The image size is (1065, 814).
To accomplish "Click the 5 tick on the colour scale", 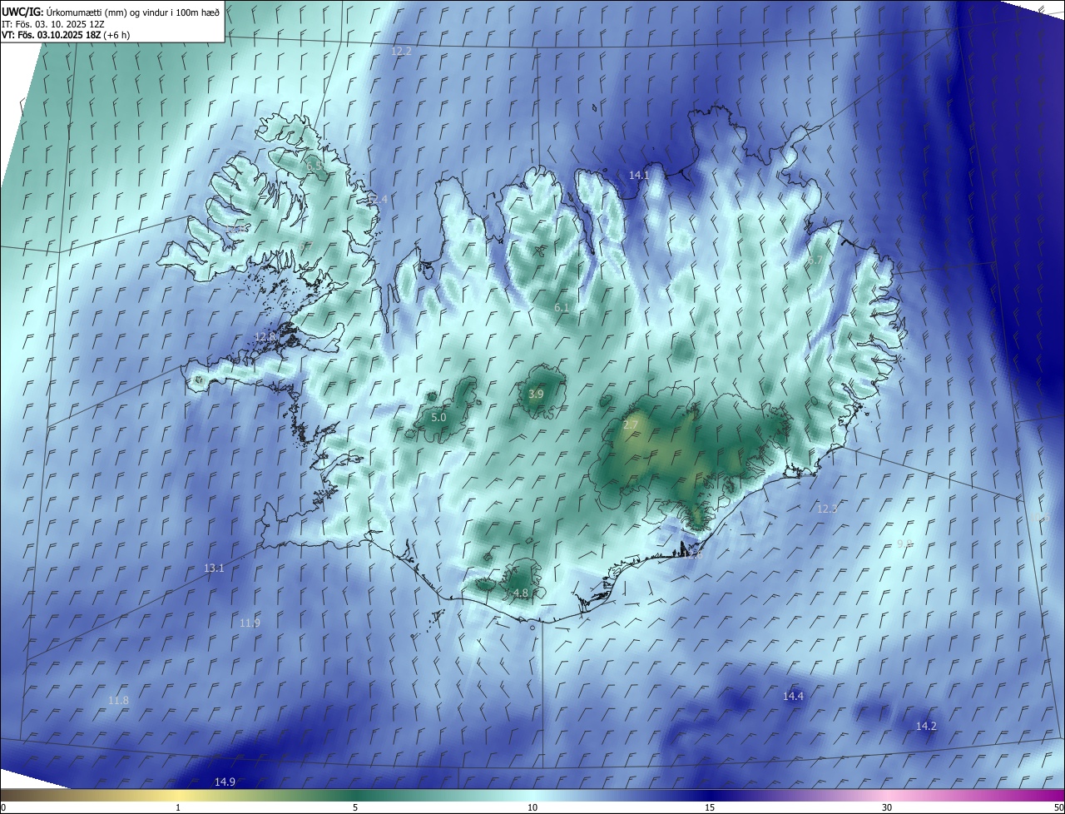I will 355,807.
